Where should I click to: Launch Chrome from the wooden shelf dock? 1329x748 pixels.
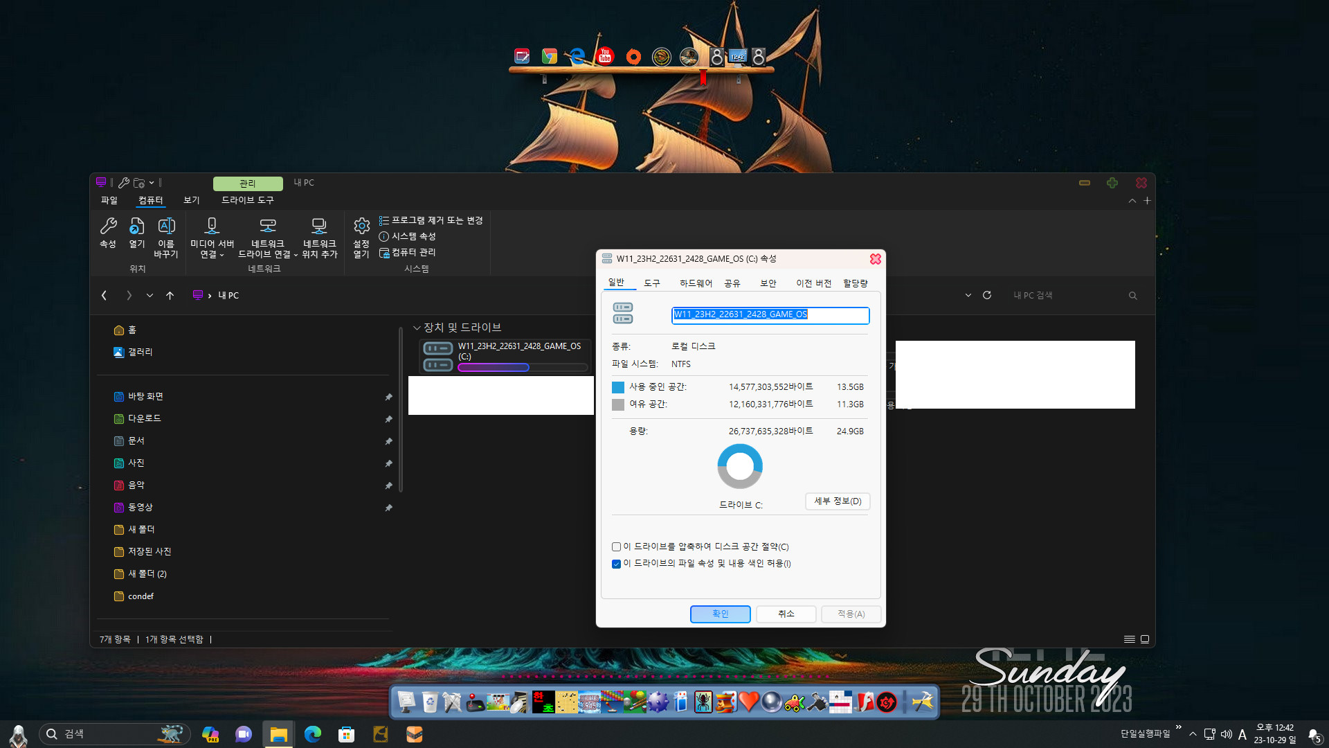point(550,56)
